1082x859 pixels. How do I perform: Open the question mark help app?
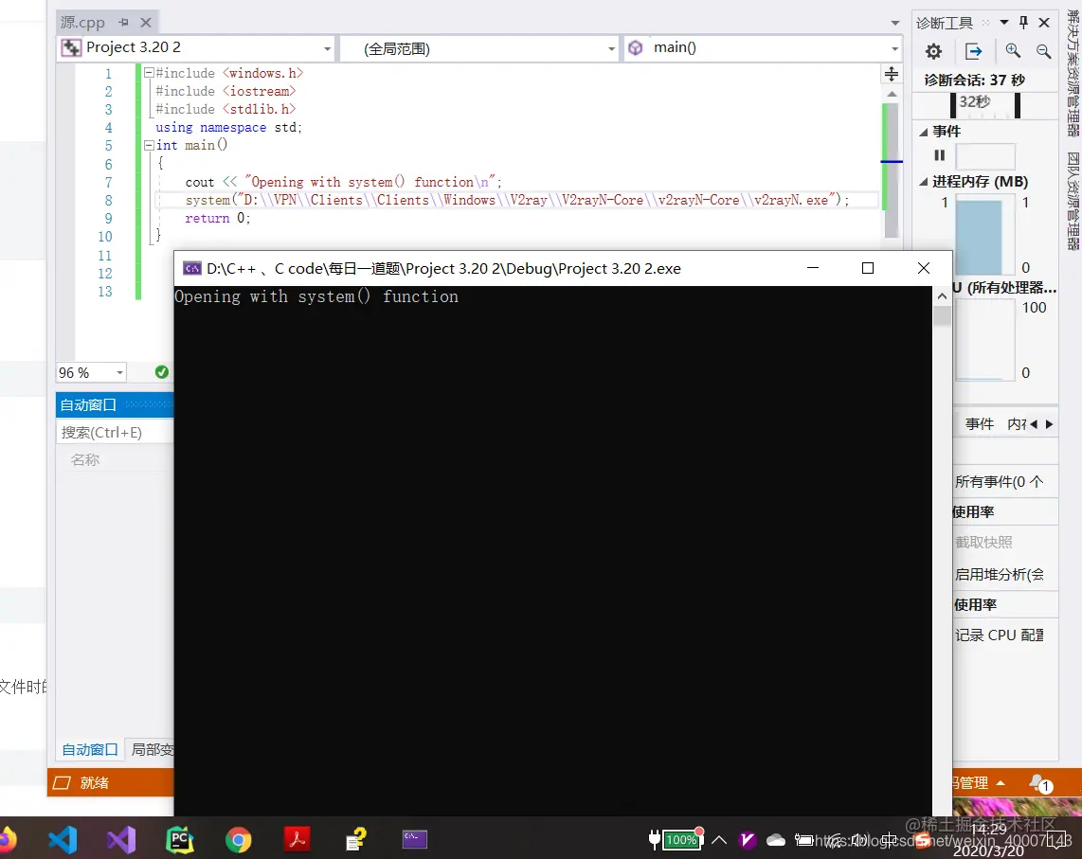click(x=356, y=839)
